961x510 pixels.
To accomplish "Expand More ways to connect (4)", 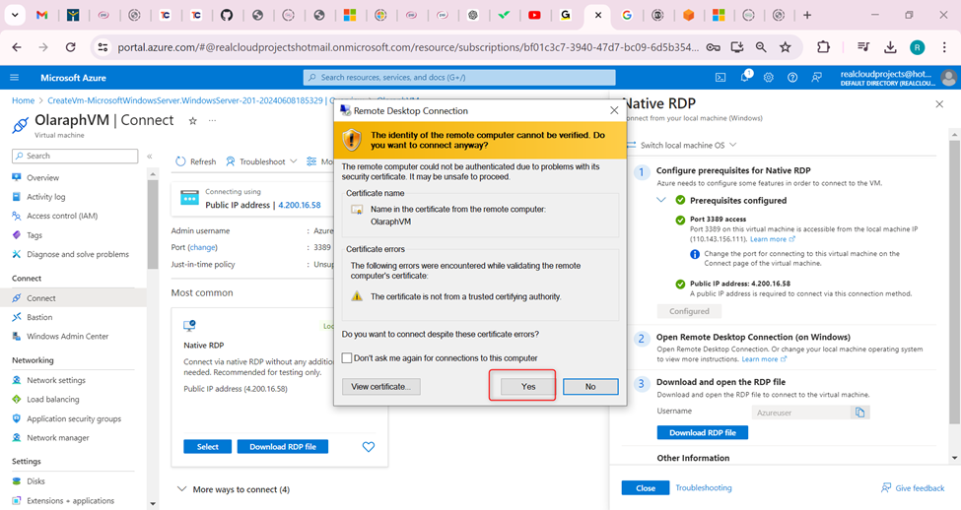I will 234,489.
